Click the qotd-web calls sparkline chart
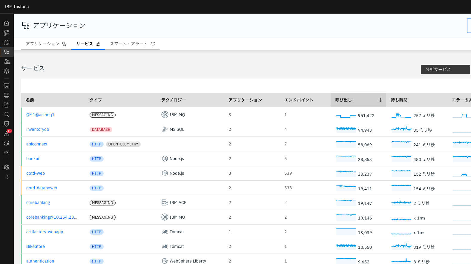Screen dimensions: 471x264 pyautogui.click(x=346, y=173)
